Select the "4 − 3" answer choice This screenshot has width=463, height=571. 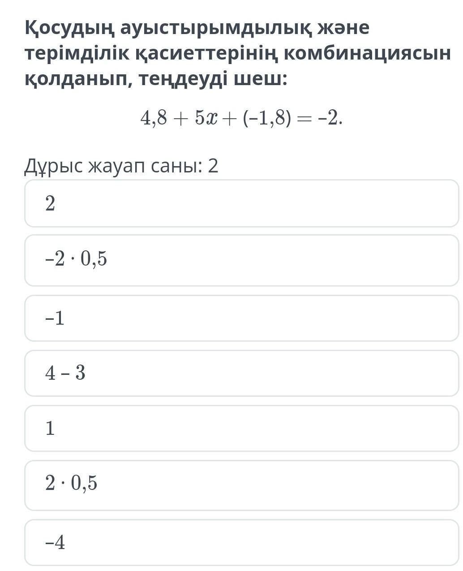coord(242,373)
